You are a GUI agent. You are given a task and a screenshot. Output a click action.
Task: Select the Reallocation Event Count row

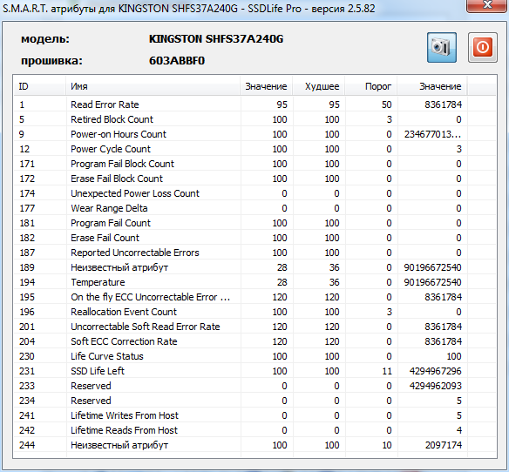[254, 312]
